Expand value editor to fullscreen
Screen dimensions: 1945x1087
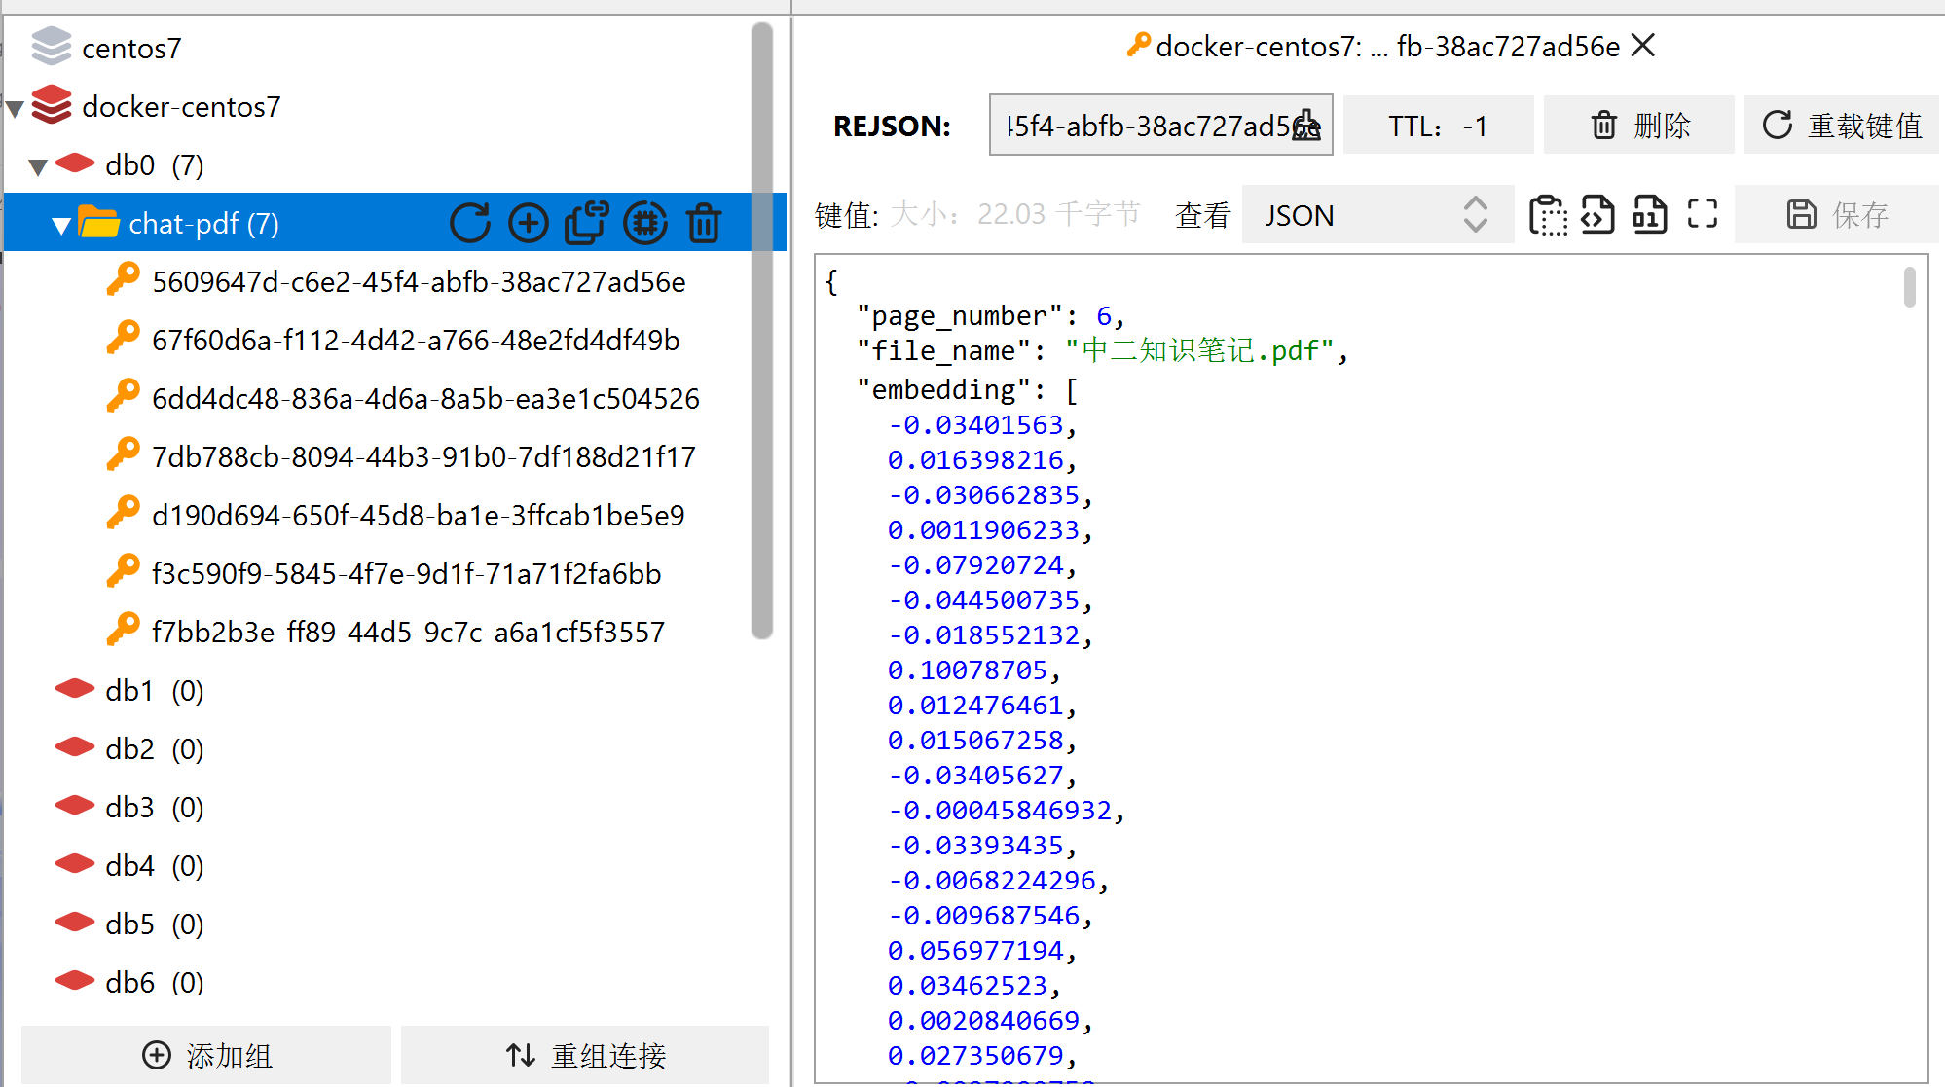coord(1702,214)
